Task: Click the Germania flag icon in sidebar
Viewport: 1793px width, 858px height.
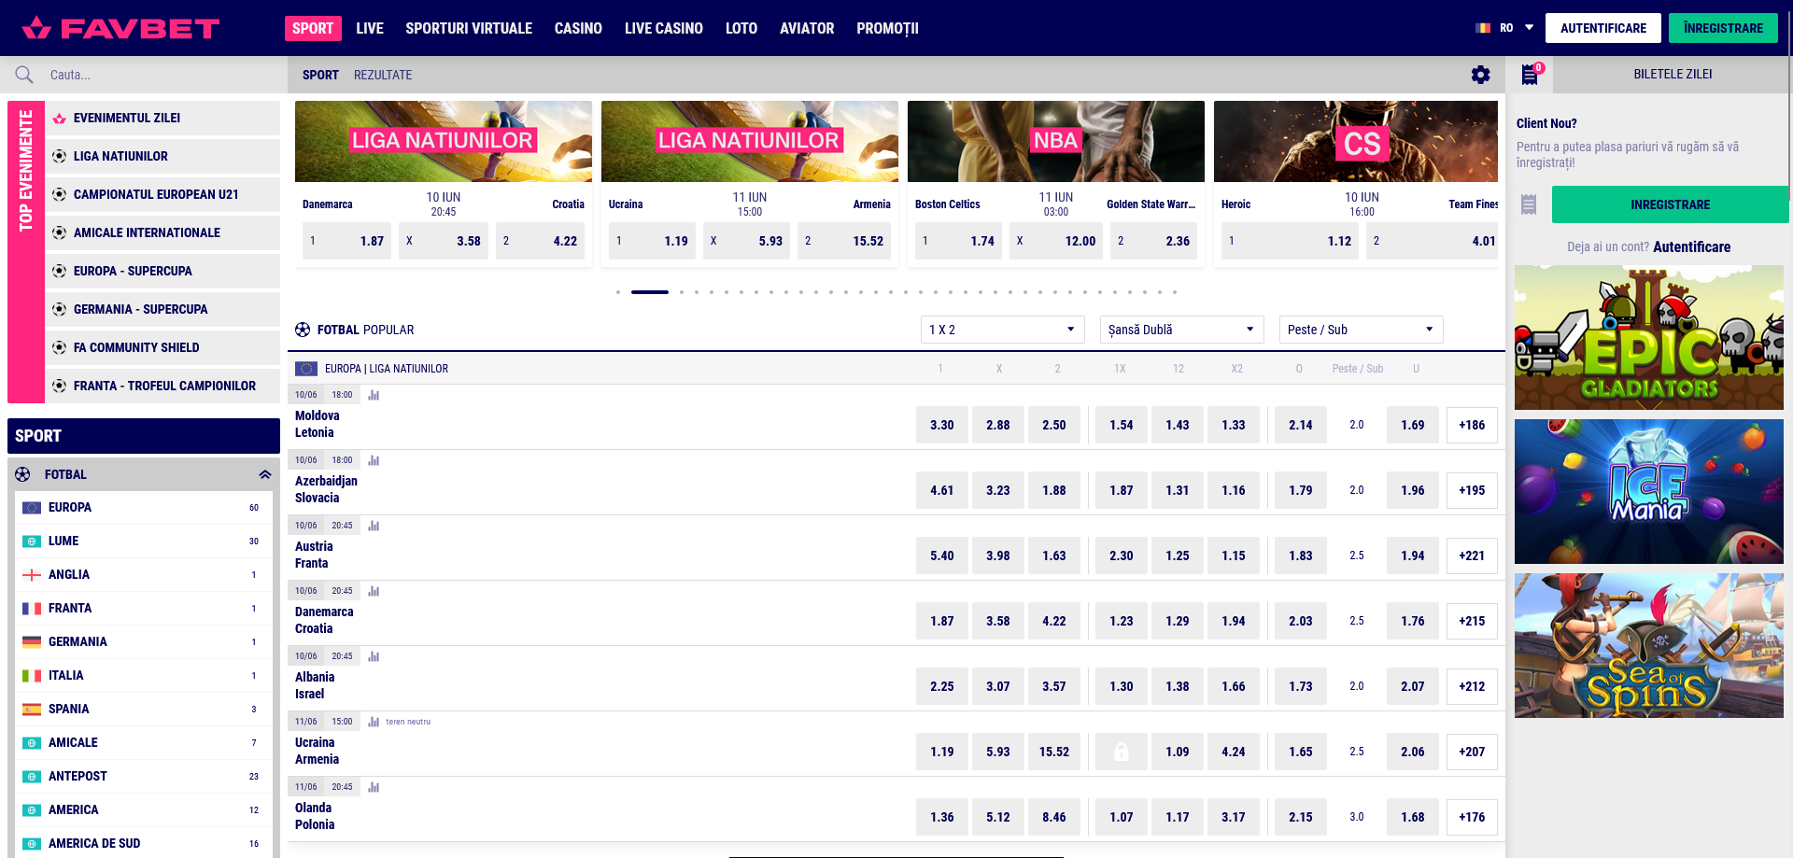Action: click(32, 642)
